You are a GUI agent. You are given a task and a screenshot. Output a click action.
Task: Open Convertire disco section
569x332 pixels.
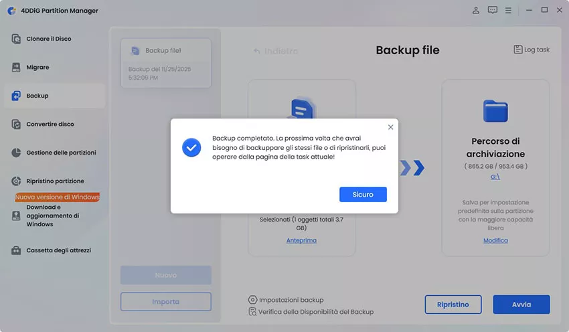click(x=50, y=124)
